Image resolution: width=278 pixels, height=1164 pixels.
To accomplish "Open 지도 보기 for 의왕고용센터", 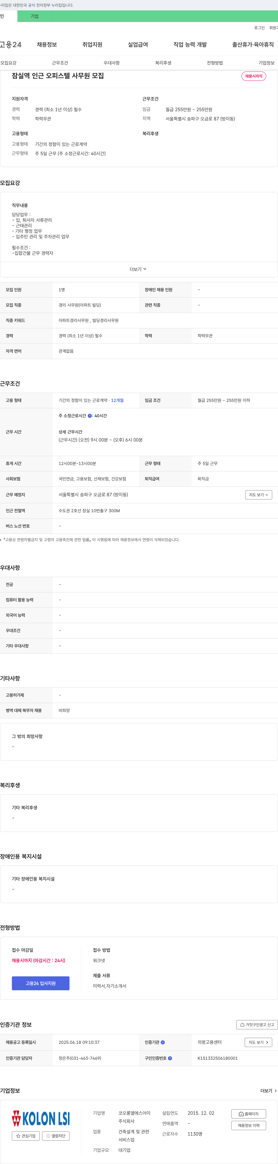I will pyautogui.click(x=259, y=1042).
